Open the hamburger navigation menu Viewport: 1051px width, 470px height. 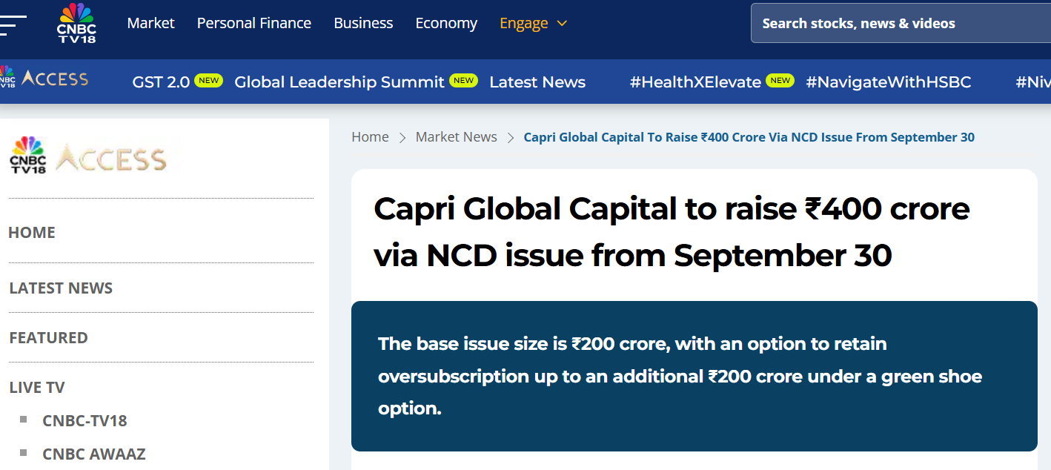coord(10,23)
